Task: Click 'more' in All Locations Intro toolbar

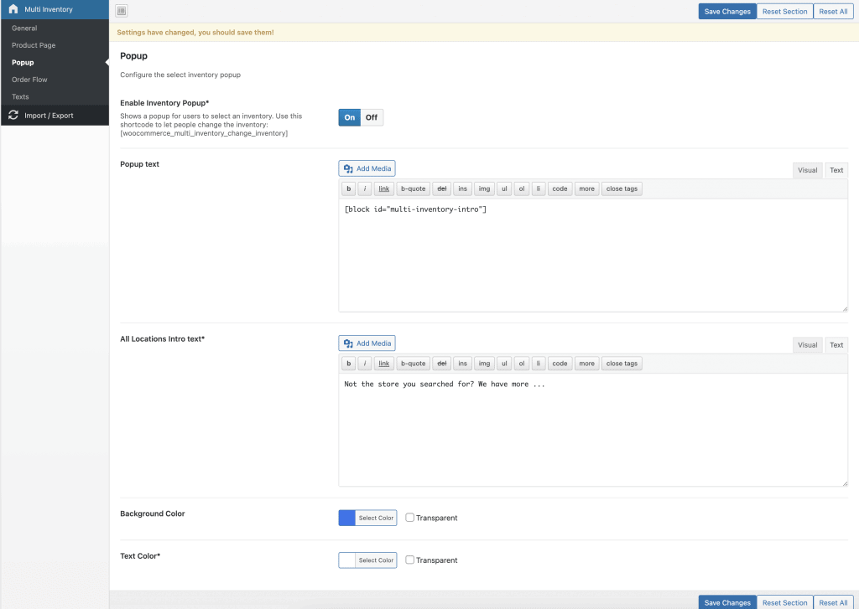Action: tap(586, 364)
